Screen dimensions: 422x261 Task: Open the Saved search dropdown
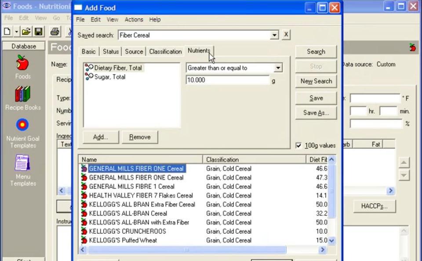click(274, 35)
